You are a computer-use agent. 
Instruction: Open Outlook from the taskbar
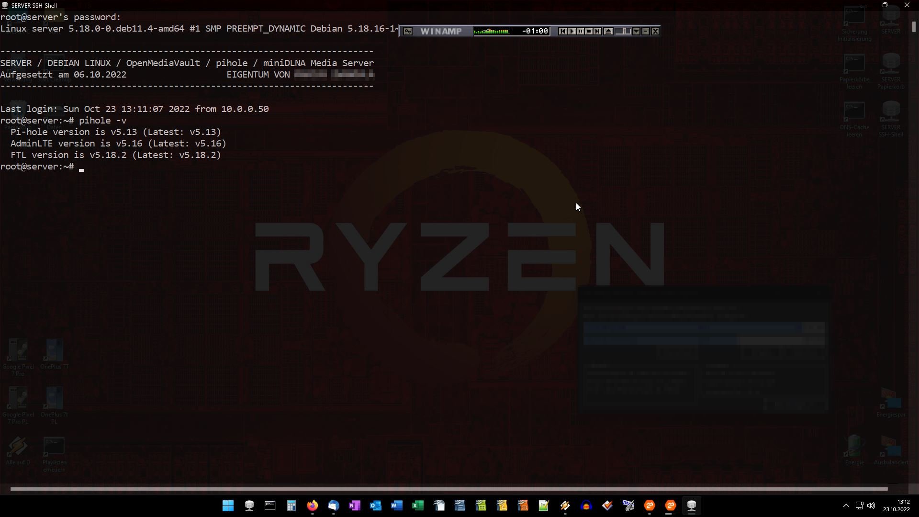click(376, 506)
